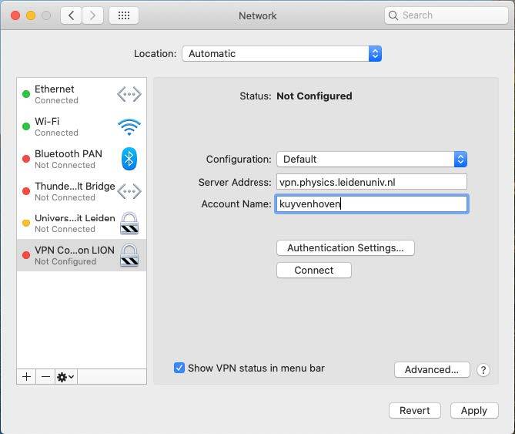The height and width of the screenshot is (434, 515).
Task: Select Thunderbolt Bridge service
Action: [82, 191]
